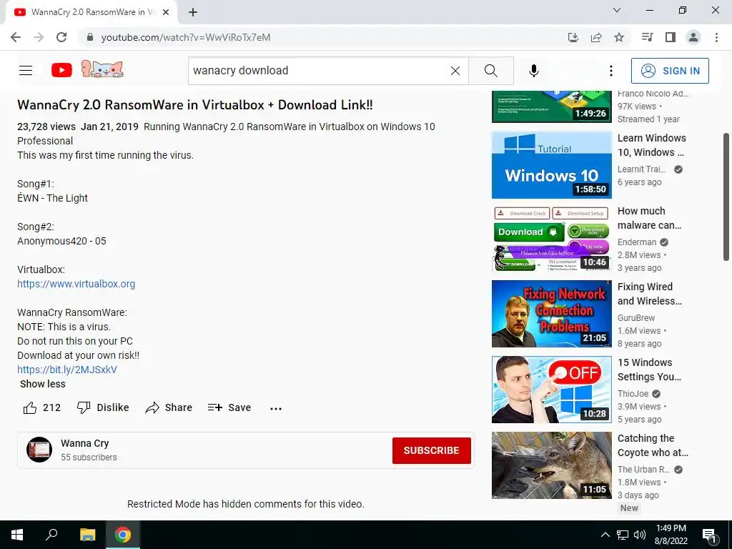Viewport: 732px width, 549px height.
Task: Save the video to a playlist
Action: click(229, 407)
